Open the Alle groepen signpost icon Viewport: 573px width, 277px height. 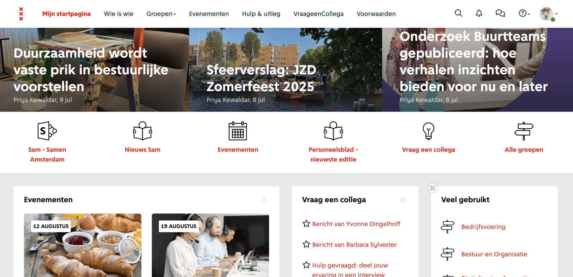pyautogui.click(x=524, y=131)
